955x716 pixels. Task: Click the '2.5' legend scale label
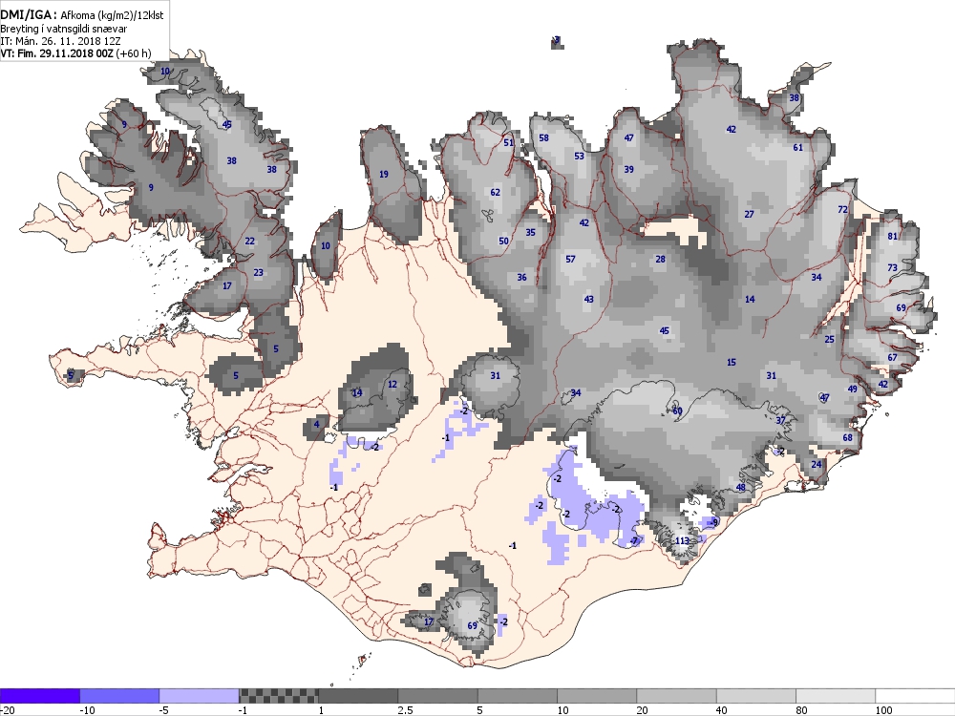[405, 710]
